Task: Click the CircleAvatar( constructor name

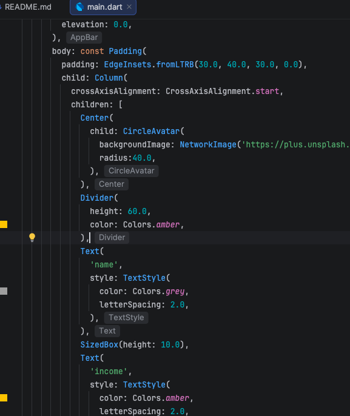Action: click(x=151, y=131)
